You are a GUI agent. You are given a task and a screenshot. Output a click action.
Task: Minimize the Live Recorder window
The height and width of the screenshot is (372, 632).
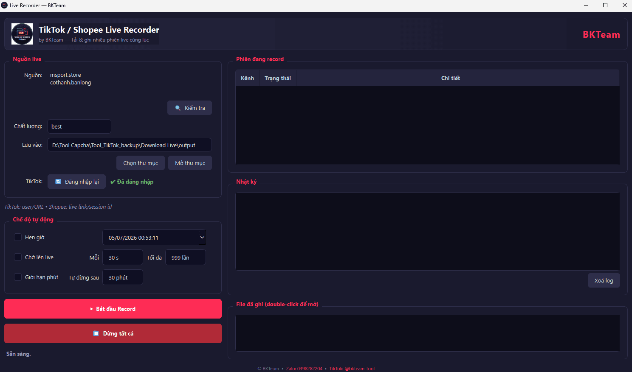click(586, 6)
